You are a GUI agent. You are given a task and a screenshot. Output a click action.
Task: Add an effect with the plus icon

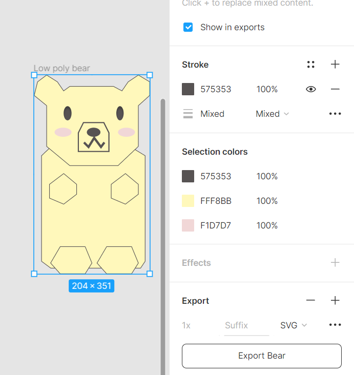(335, 263)
